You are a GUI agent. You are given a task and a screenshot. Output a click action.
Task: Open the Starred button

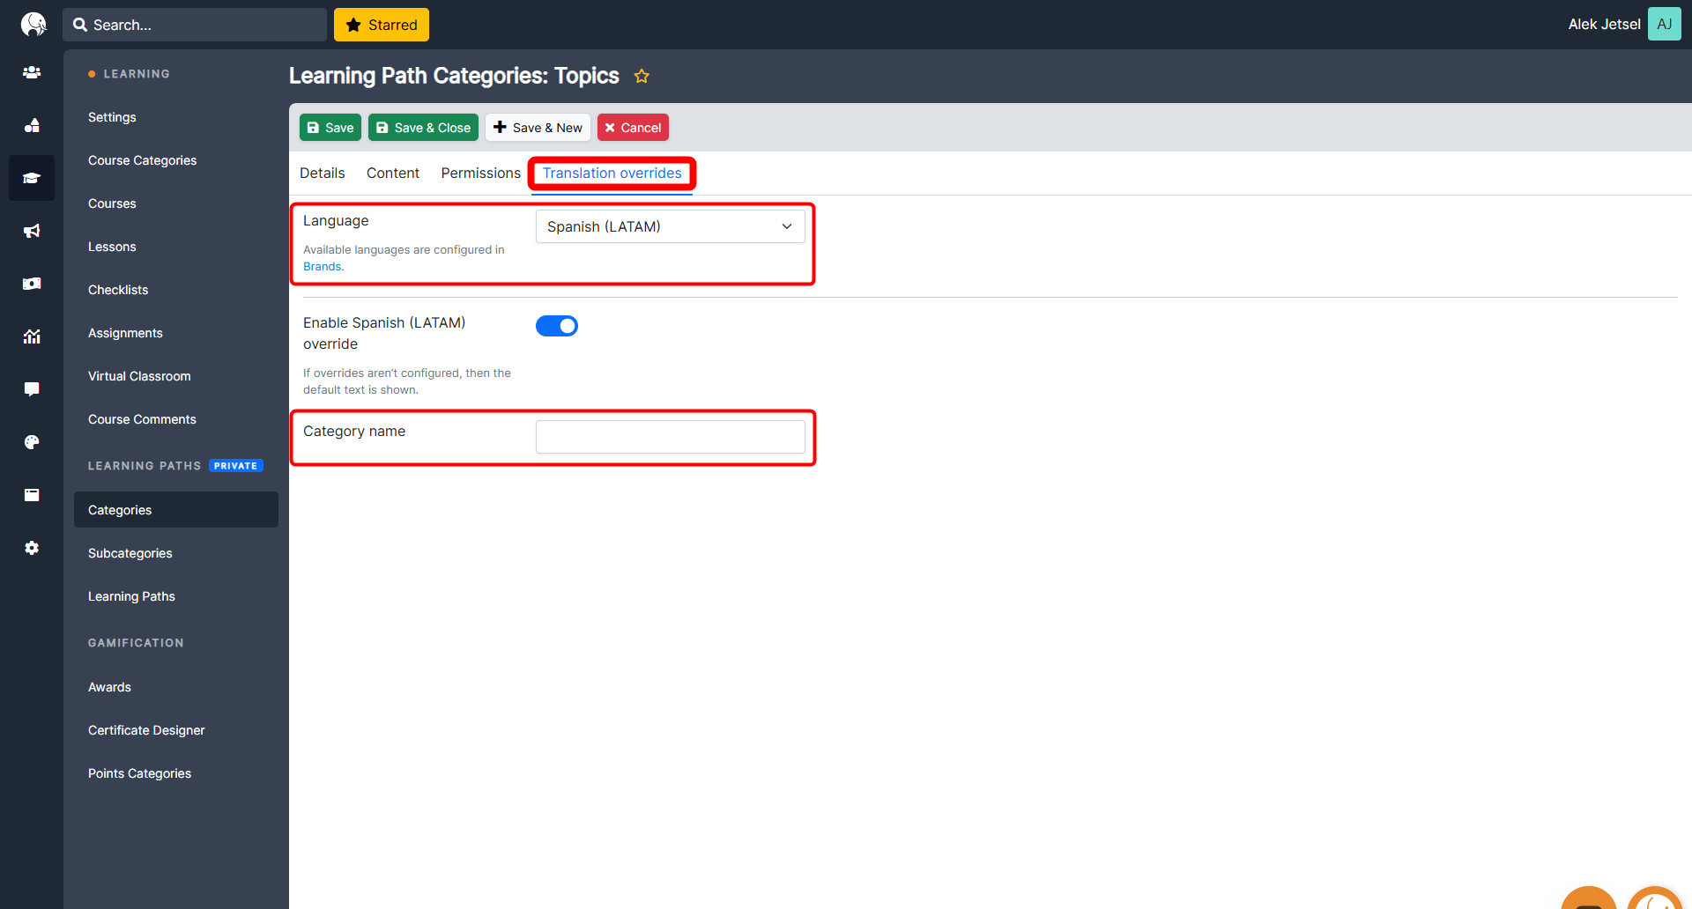(382, 25)
